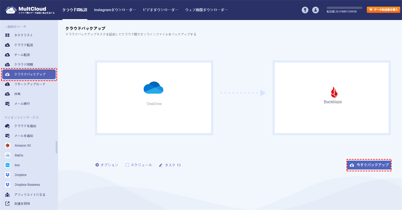Select the Backblaze destination panel
Screen dimensions: 402x210
[332, 98]
